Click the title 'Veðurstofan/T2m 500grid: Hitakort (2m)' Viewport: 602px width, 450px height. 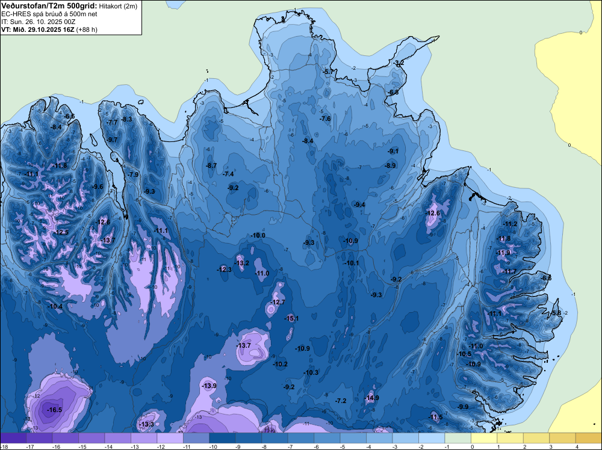[69, 6]
